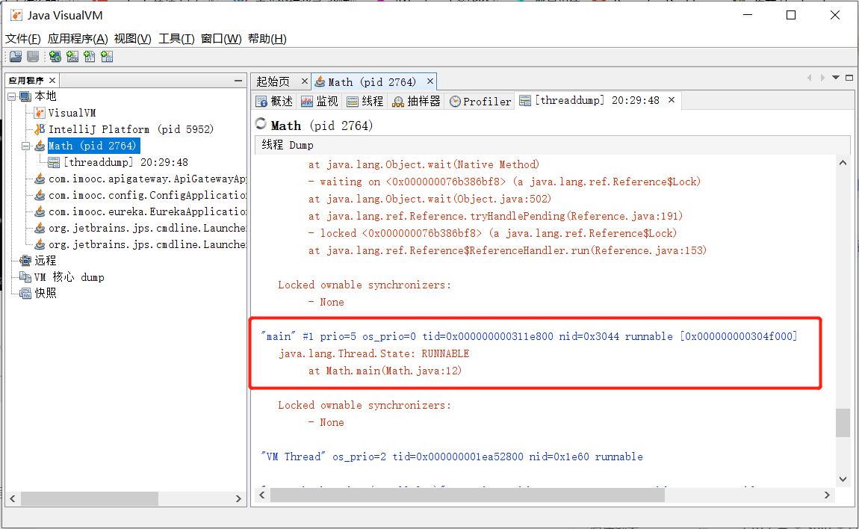Add a JMX connection from the toolbar

(72, 56)
